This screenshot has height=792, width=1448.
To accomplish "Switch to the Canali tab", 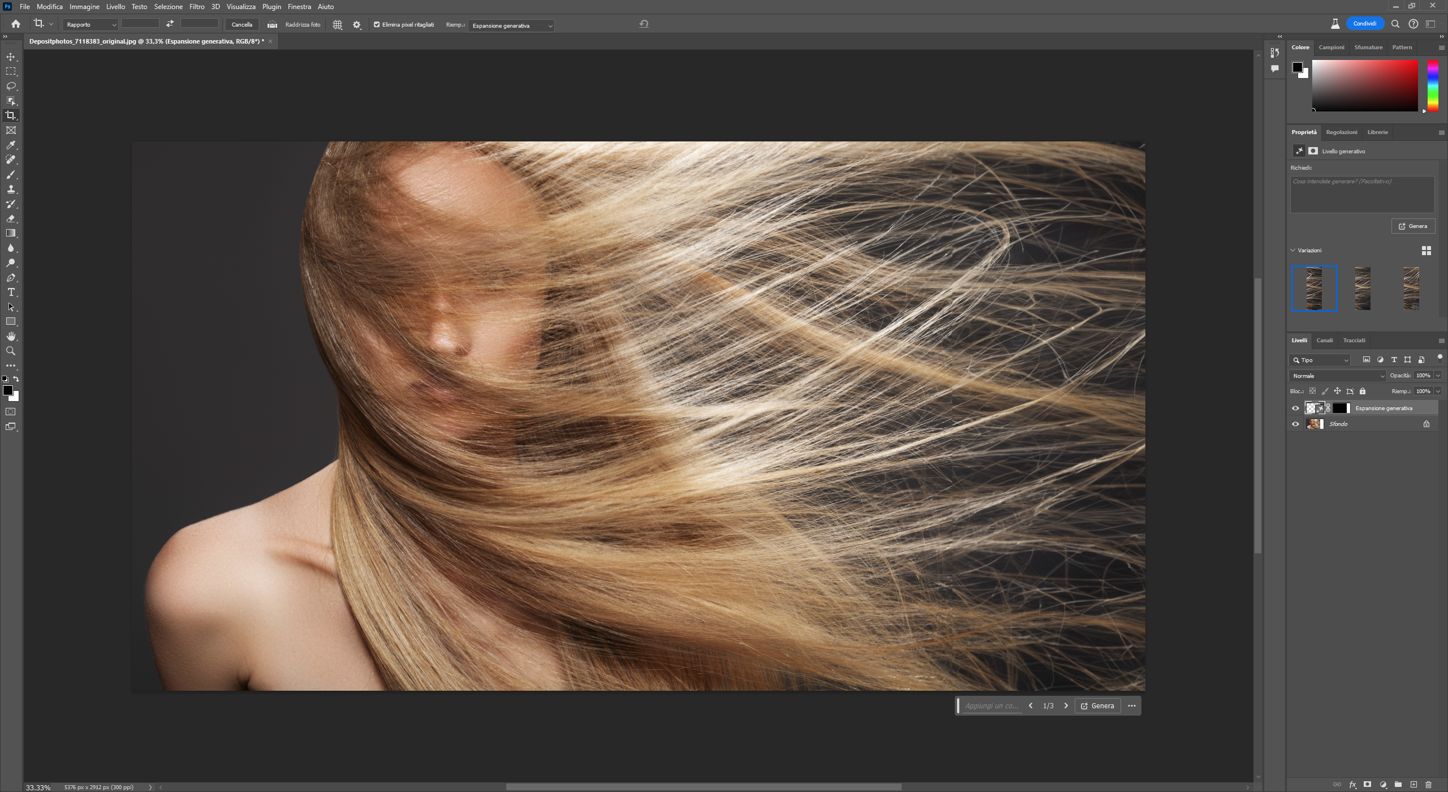I will (x=1324, y=340).
